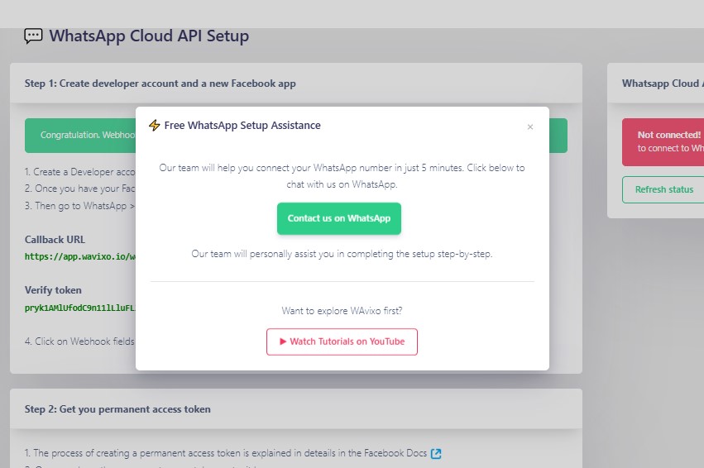The height and width of the screenshot is (468, 704).
Task: Click the Verify token label
Action: 53,290
